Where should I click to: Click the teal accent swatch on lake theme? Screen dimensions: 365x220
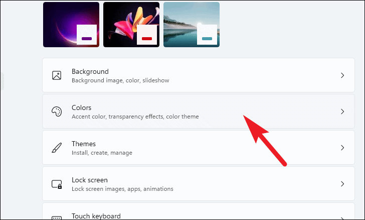coord(207,39)
